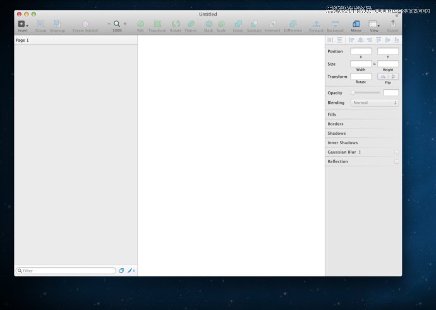Align layers to horizontal center
The height and width of the screenshot is (310, 436).
(360, 40)
